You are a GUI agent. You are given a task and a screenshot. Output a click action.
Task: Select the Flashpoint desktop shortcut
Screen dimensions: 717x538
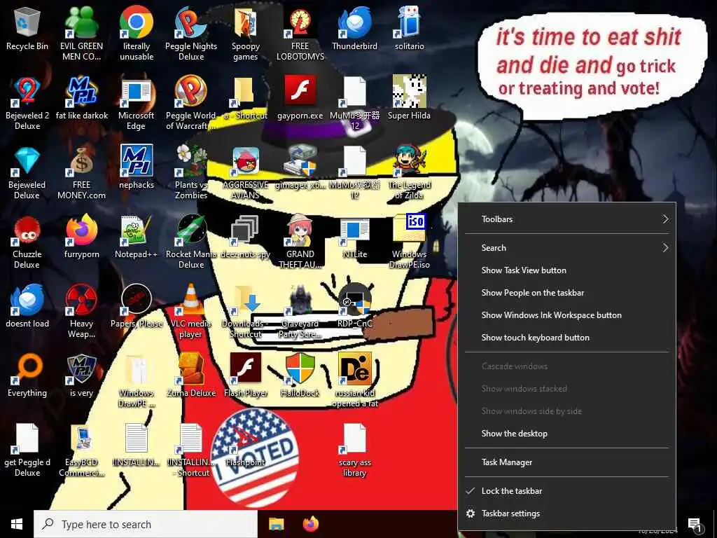click(246, 439)
